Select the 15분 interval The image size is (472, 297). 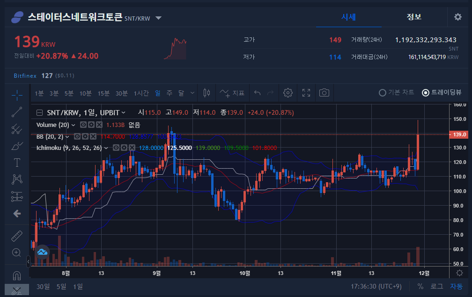point(103,93)
